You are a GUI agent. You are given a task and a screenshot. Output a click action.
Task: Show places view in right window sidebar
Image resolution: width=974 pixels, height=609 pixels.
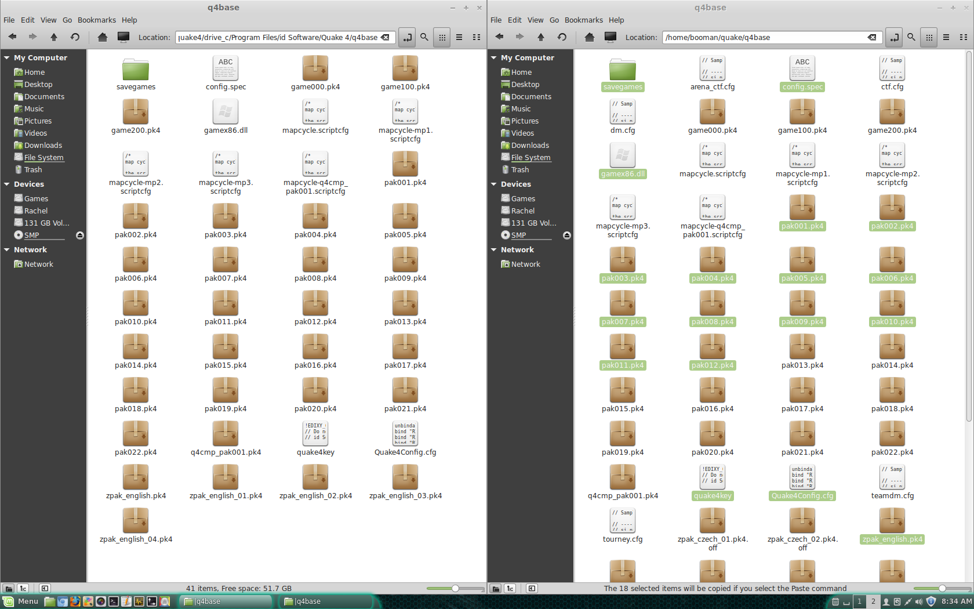[x=496, y=588]
